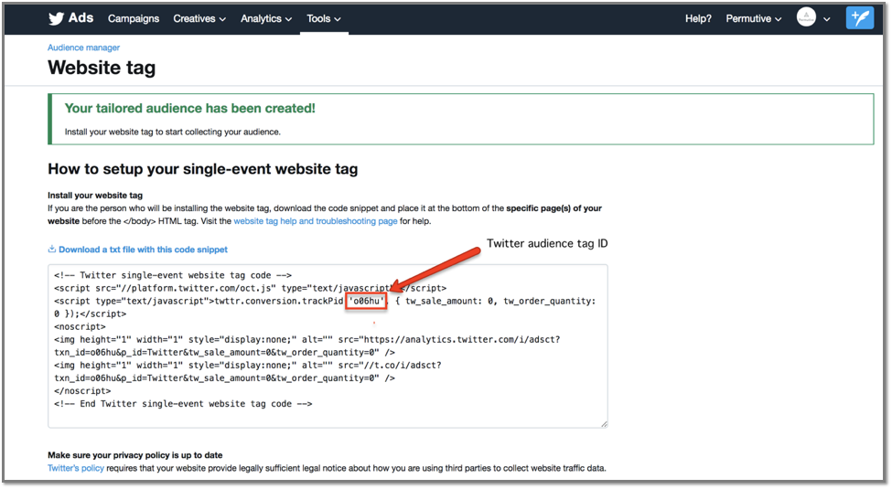Click the closing '</noscript>' line
This screenshot has width=892, height=489.
coord(82,391)
